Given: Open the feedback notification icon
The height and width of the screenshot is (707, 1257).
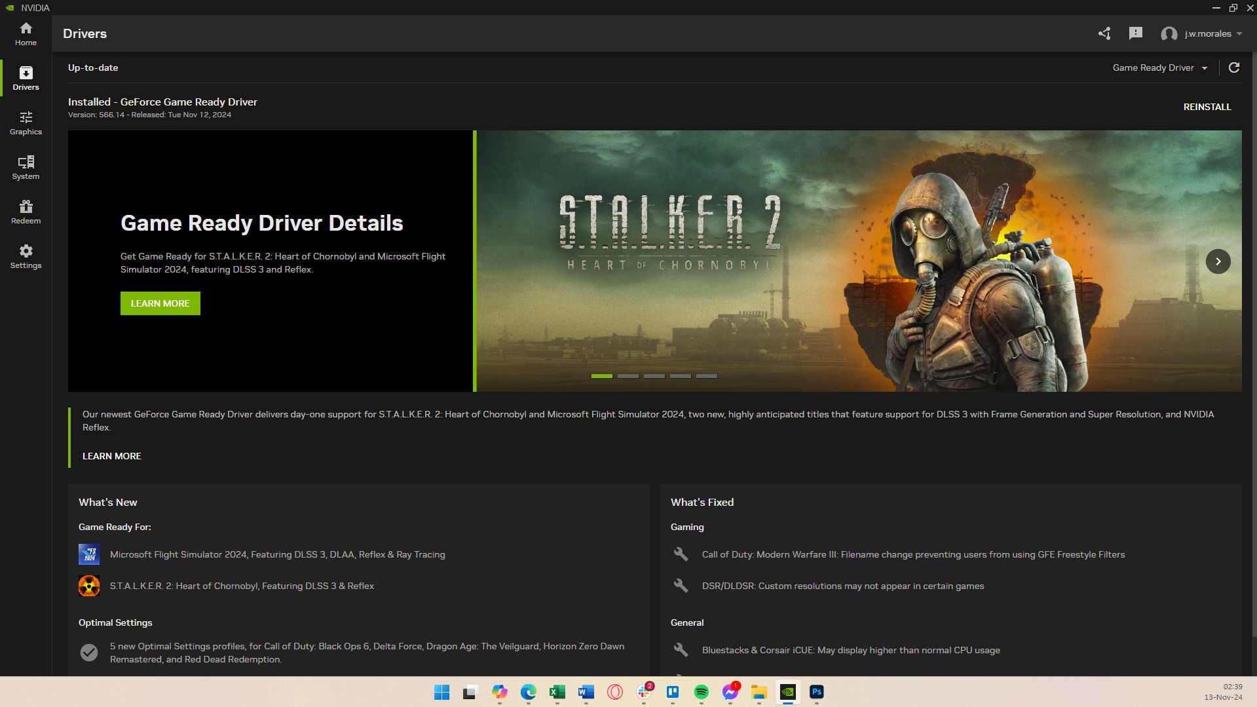Looking at the screenshot, I should tap(1136, 33).
